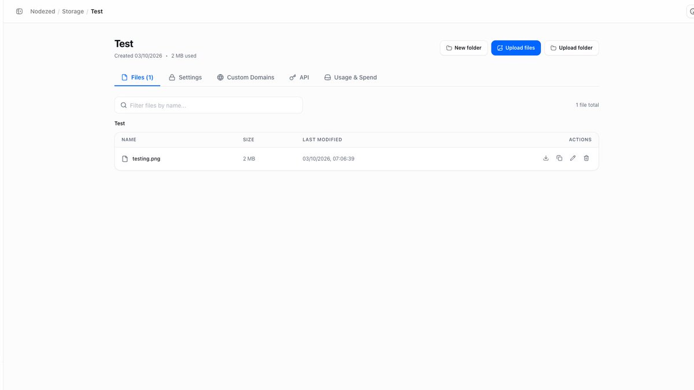The width and height of the screenshot is (694, 390).
Task: Click the SIZE column header
Action: (x=249, y=140)
